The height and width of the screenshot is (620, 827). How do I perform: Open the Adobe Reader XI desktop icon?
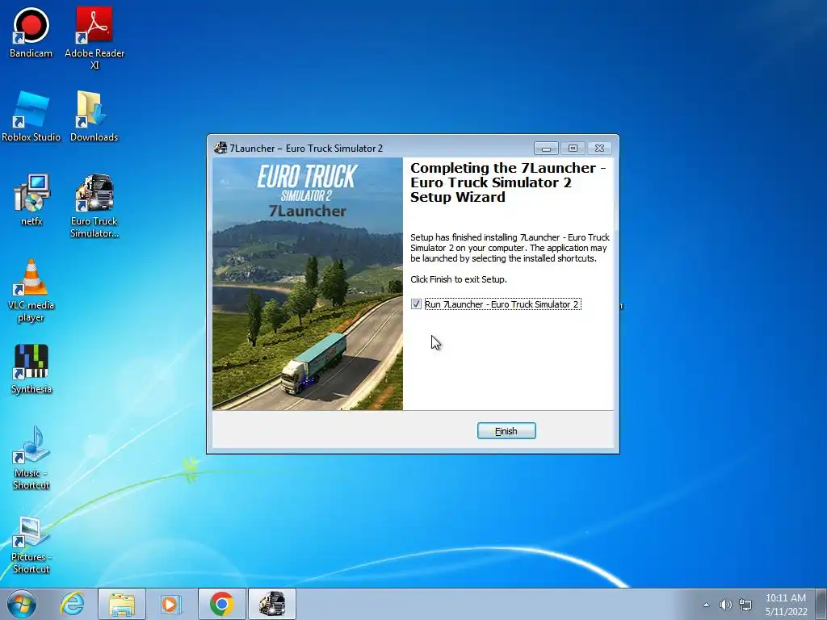click(94, 37)
